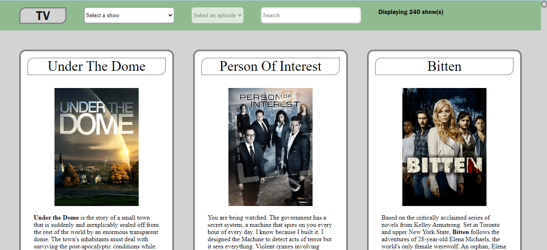The image size is (547, 250).
Task: Click the circle icon at top-right corner
Action: click(x=544, y=4)
